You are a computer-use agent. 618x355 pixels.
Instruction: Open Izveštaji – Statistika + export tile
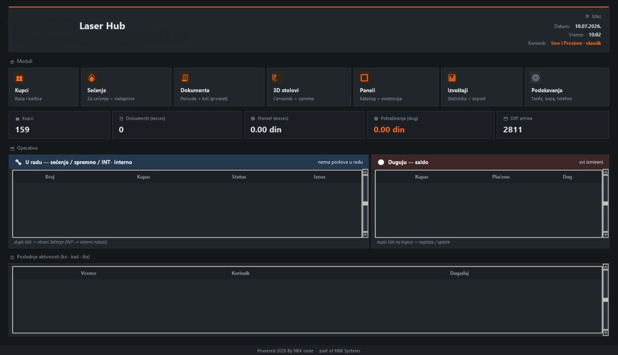click(x=482, y=87)
